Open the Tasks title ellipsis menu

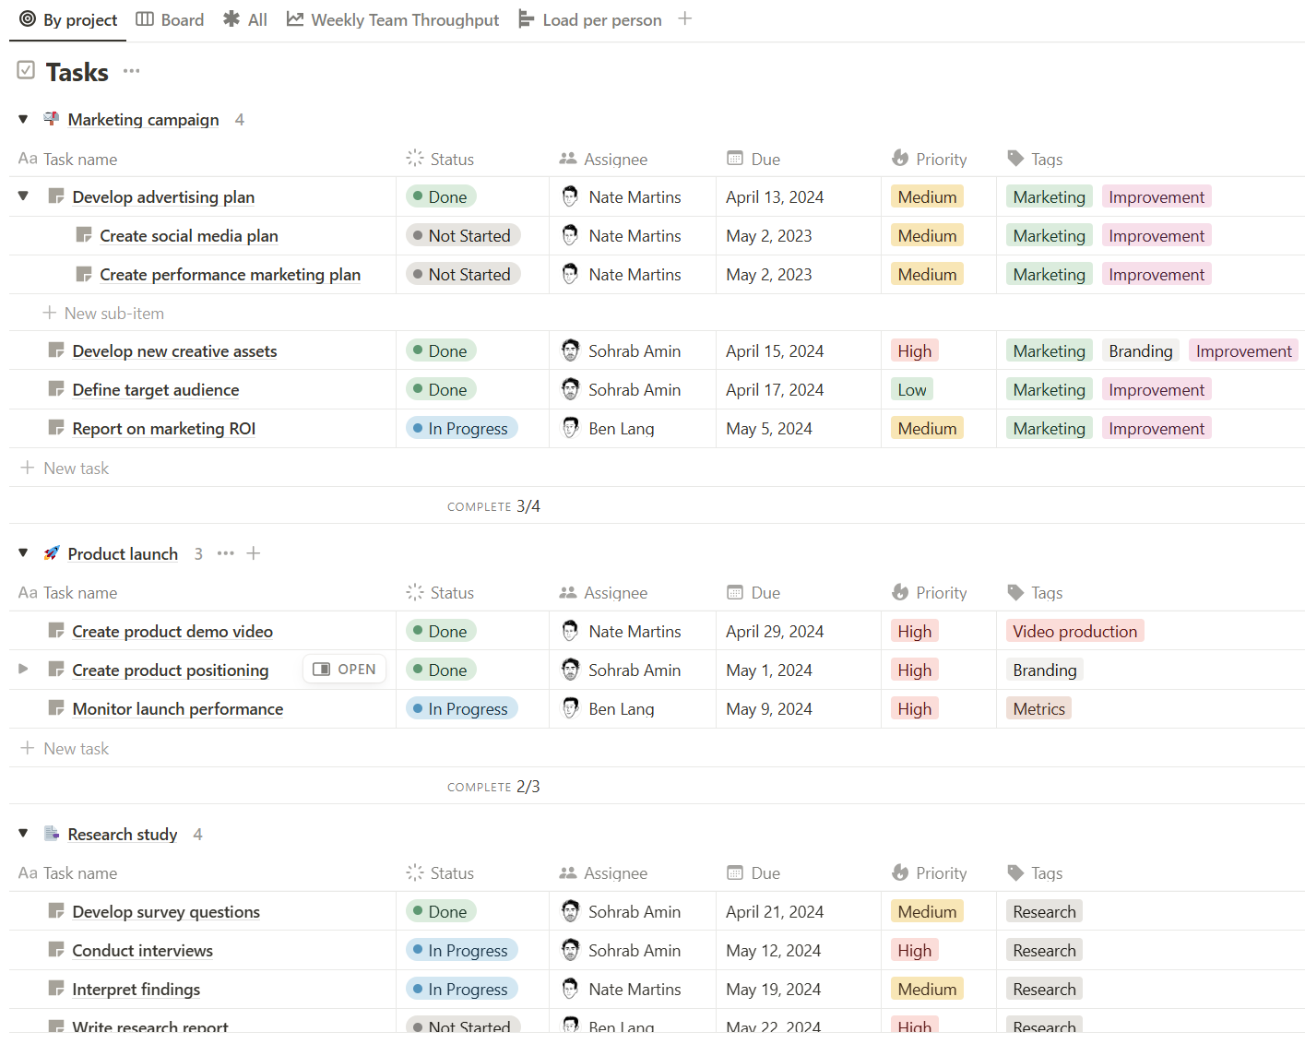click(132, 71)
